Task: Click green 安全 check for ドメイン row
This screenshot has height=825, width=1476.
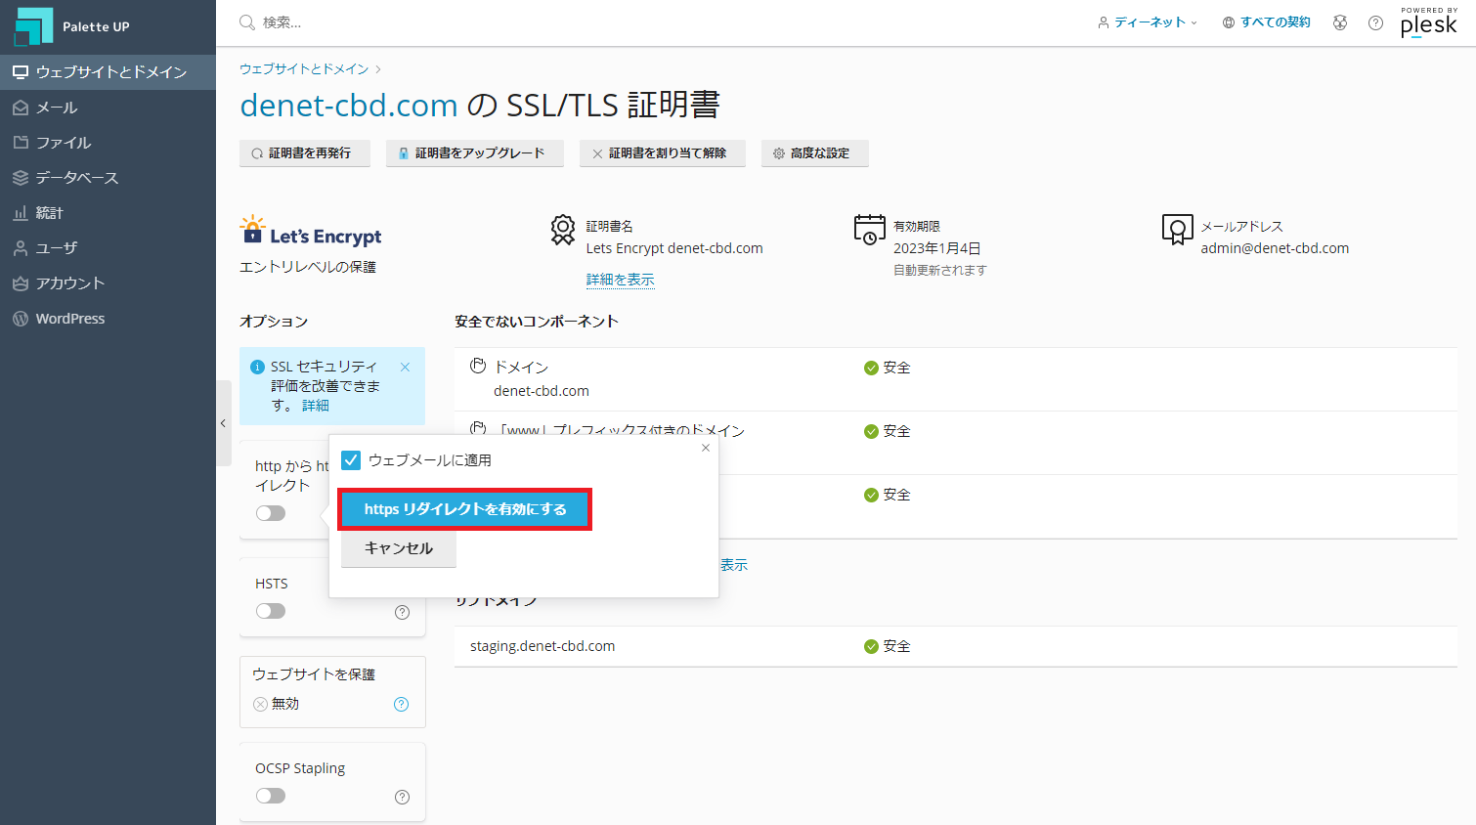Action: pyautogui.click(x=871, y=369)
